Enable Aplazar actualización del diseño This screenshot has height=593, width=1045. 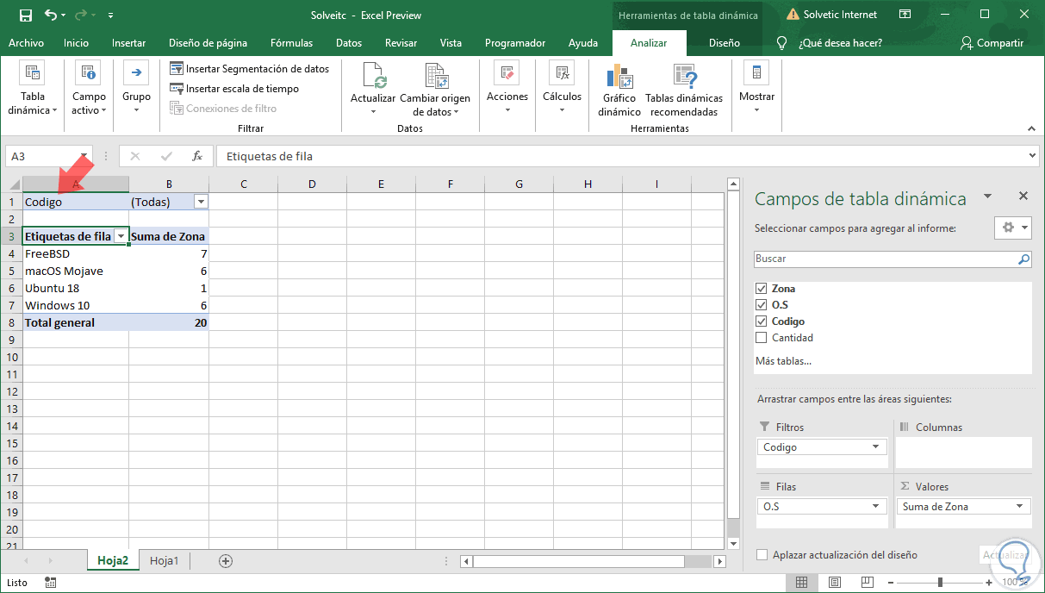(x=762, y=555)
